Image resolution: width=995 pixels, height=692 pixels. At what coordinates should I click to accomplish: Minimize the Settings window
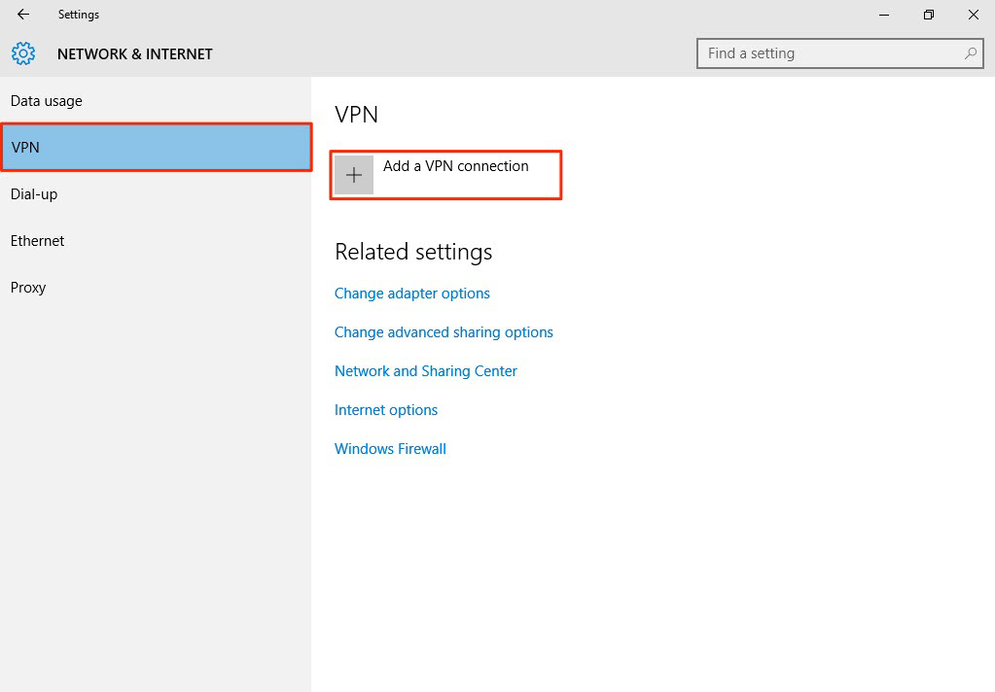click(x=884, y=15)
